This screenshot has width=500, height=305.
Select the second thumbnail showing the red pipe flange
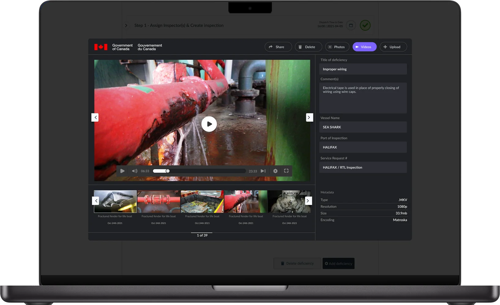(x=159, y=202)
